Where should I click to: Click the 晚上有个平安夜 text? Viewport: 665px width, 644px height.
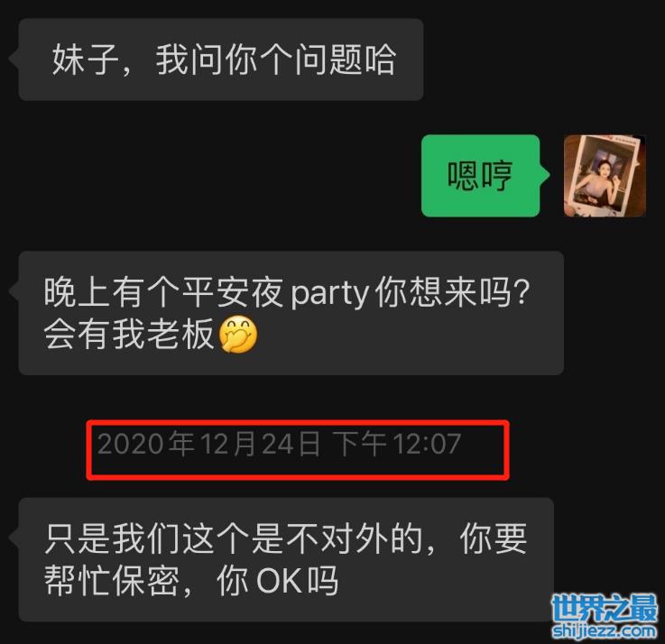[x=163, y=293]
